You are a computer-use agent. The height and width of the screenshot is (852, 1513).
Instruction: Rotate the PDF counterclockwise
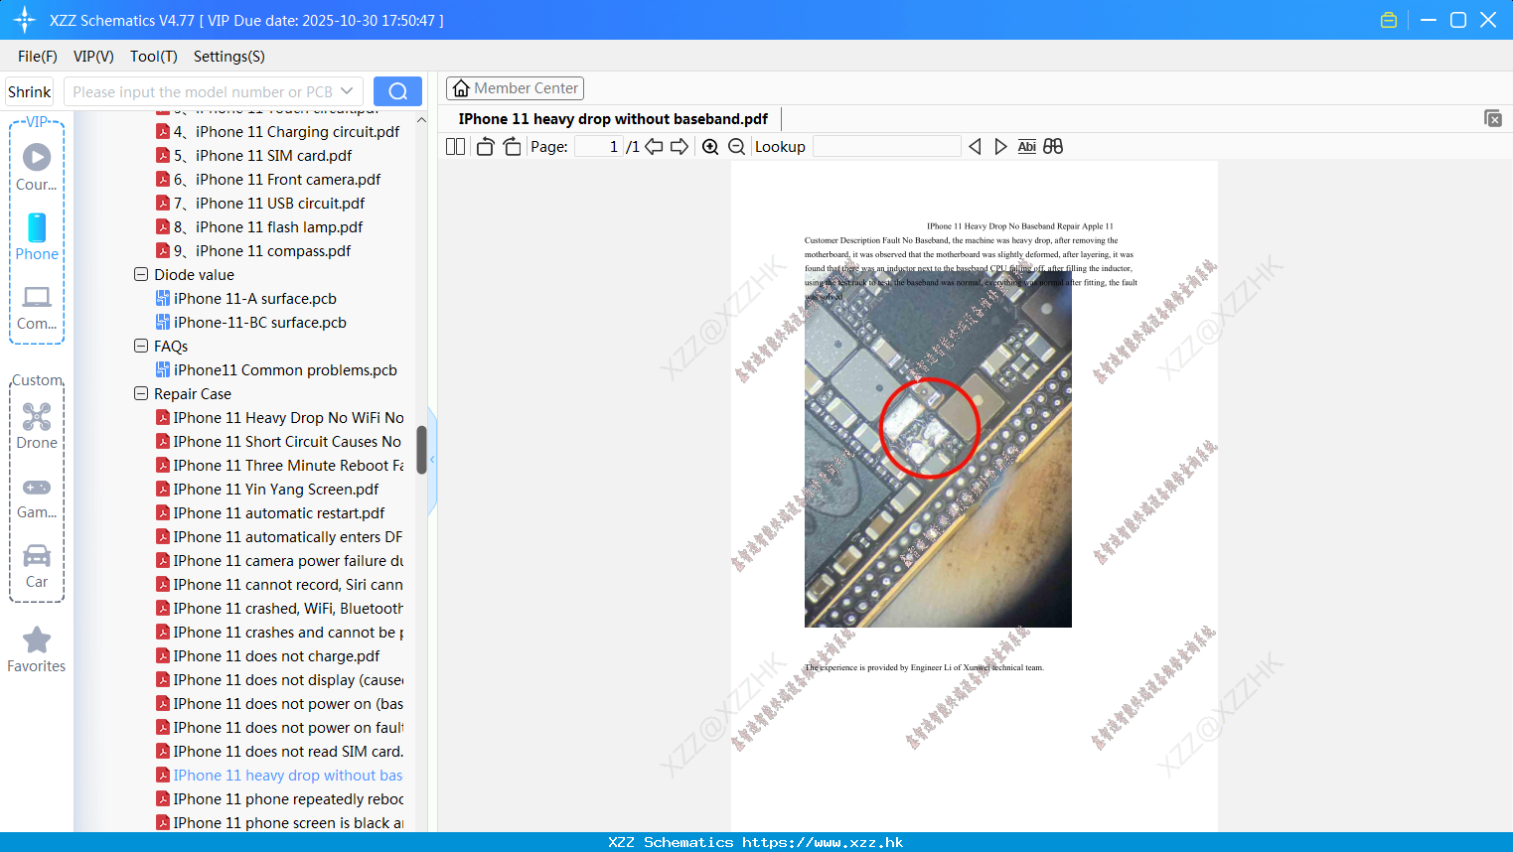[x=485, y=147]
